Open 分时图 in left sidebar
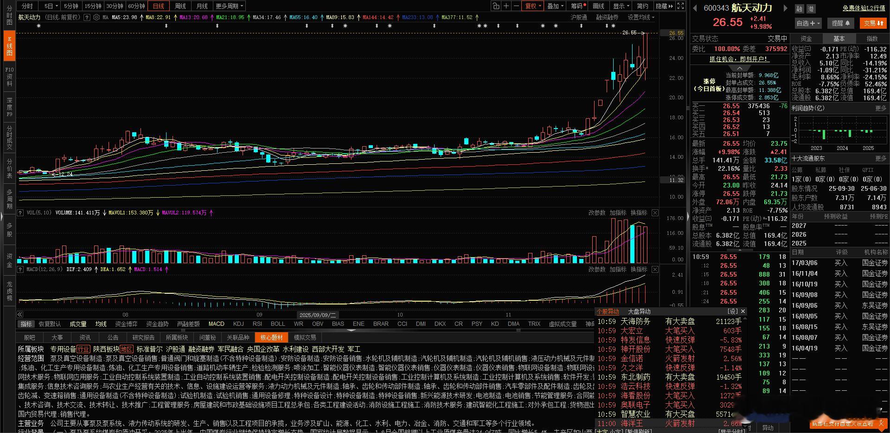890x433 pixels. click(9, 15)
